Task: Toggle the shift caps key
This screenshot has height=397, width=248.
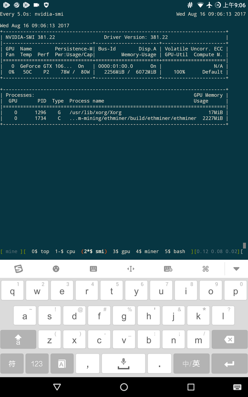Action: click(18, 340)
